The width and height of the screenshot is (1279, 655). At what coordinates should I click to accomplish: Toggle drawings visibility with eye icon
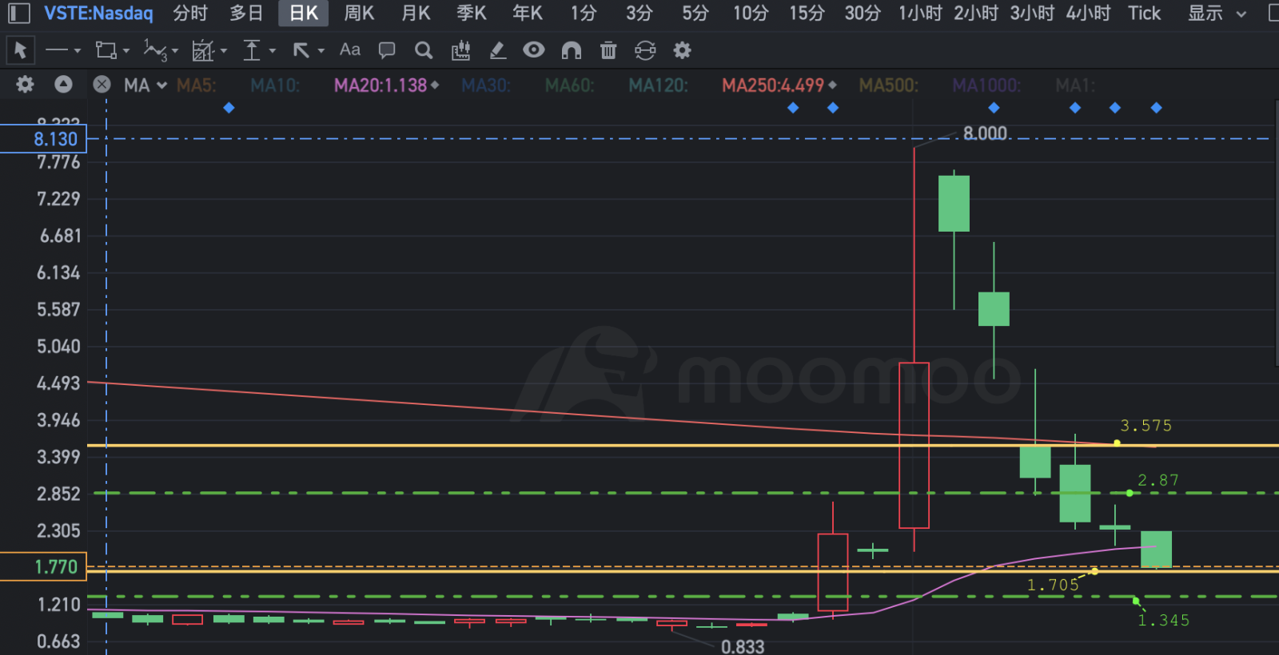534,50
